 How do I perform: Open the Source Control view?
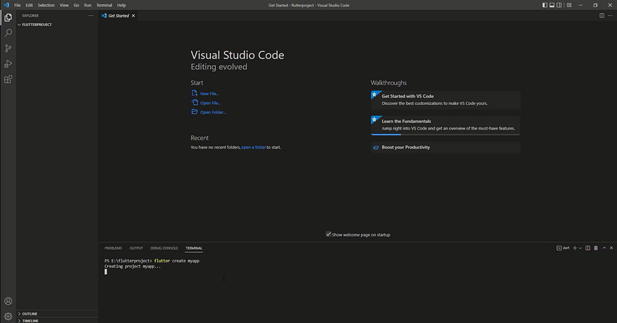tap(8, 49)
